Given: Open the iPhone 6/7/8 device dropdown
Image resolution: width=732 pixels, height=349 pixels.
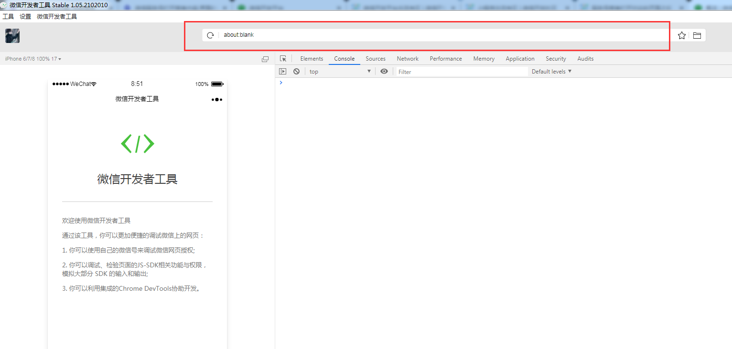Looking at the screenshot, I should (x=33, y=59).
